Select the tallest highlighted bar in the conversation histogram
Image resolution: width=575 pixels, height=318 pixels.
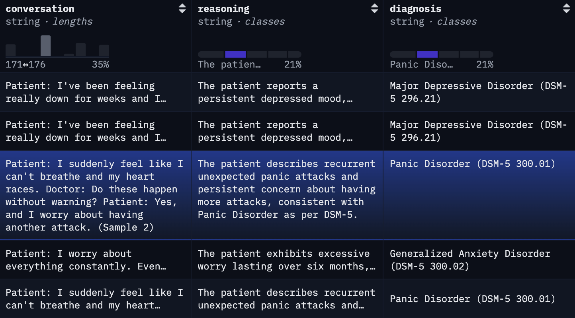click(x=46, y=46)
